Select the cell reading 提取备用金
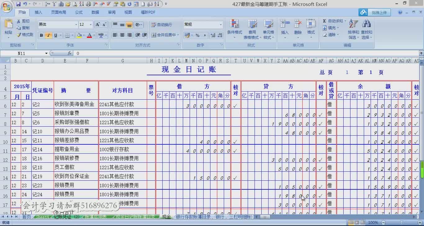Viewport: 424px width, 226px height. click(x=76, y=149)
